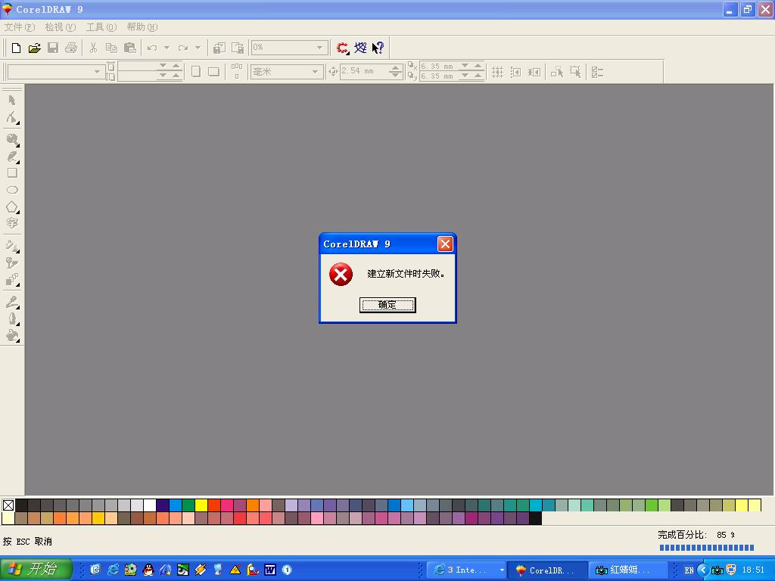Click the Print icon
The image size is (775, 581).
tap(71, 48)
